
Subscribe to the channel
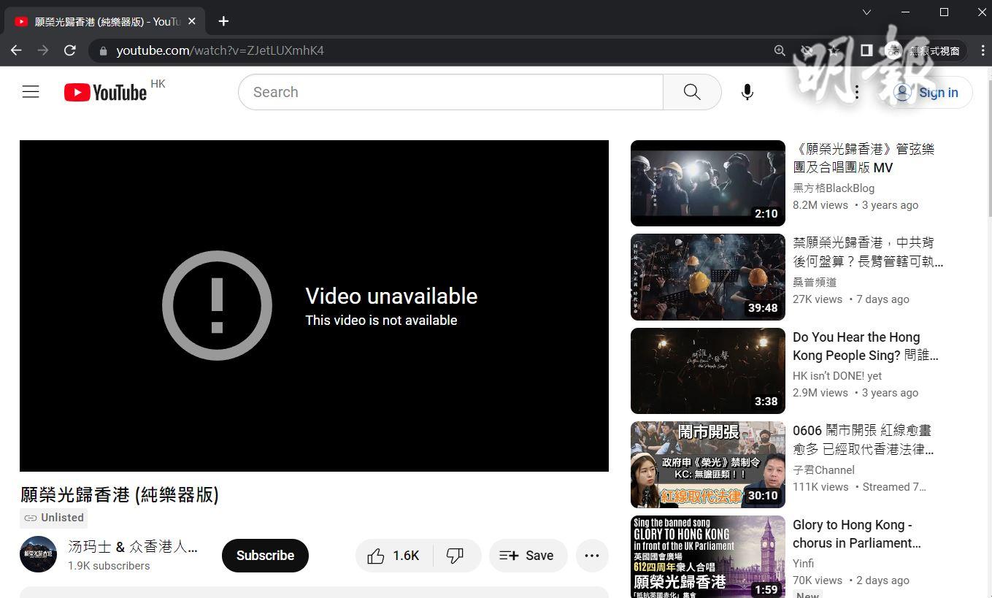[x=265, y=556]
